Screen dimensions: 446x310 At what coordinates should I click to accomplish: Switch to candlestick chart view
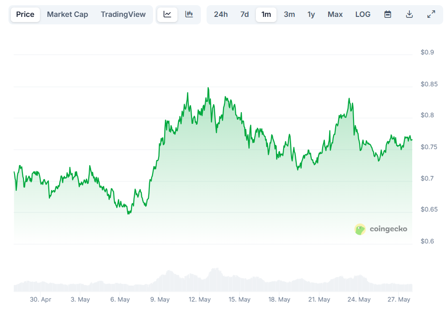pos(189,15)
